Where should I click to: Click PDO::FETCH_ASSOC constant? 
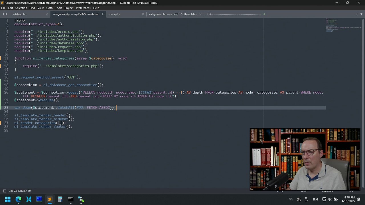(93, 108)
